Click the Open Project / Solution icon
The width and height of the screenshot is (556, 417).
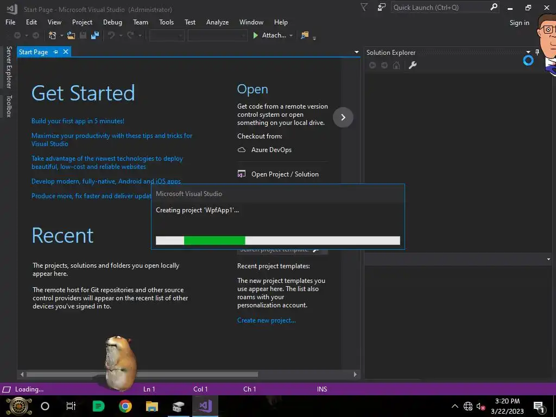click(242, 174)
